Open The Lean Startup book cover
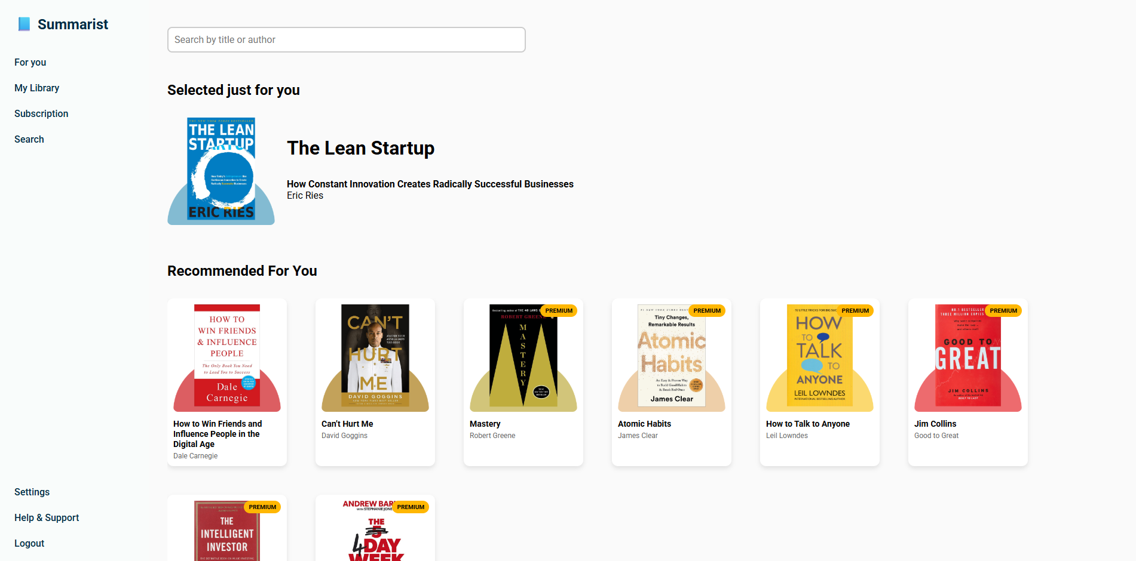1136x561 pixels. (221, 171)
